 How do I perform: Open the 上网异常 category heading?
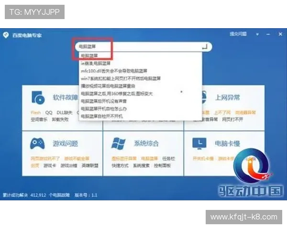point(227,97)
